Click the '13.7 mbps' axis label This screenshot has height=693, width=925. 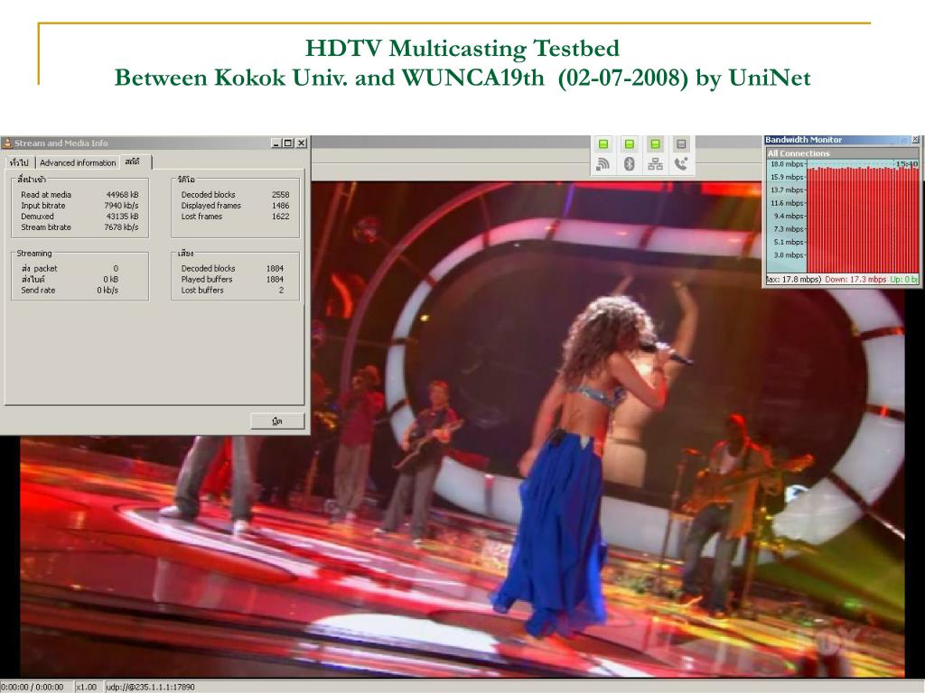click(x=787, y=189)
